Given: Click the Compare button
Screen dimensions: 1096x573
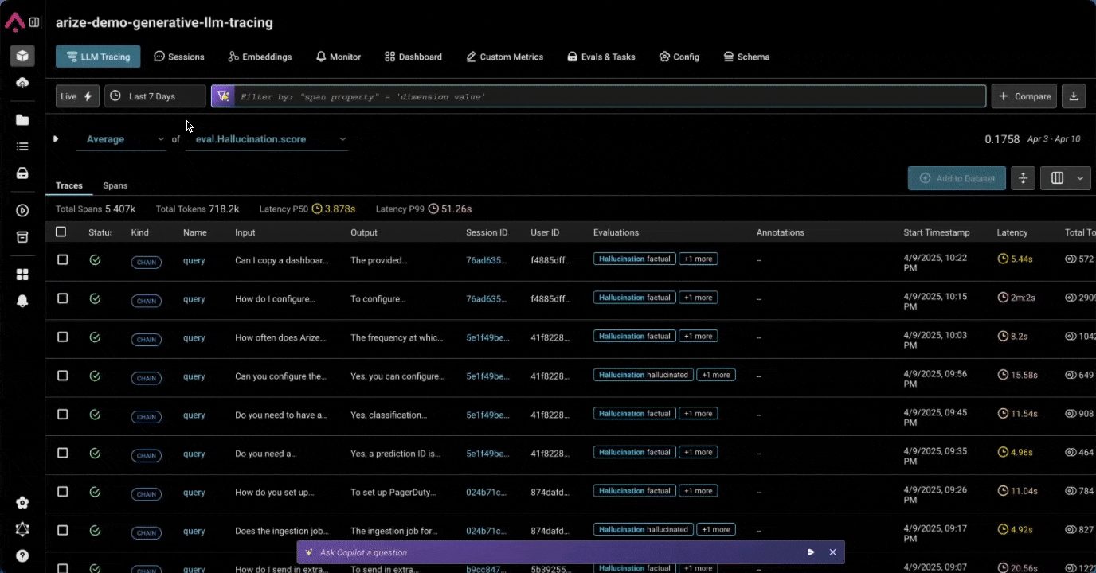Looking at the screenshot, I should (1024, 96).
